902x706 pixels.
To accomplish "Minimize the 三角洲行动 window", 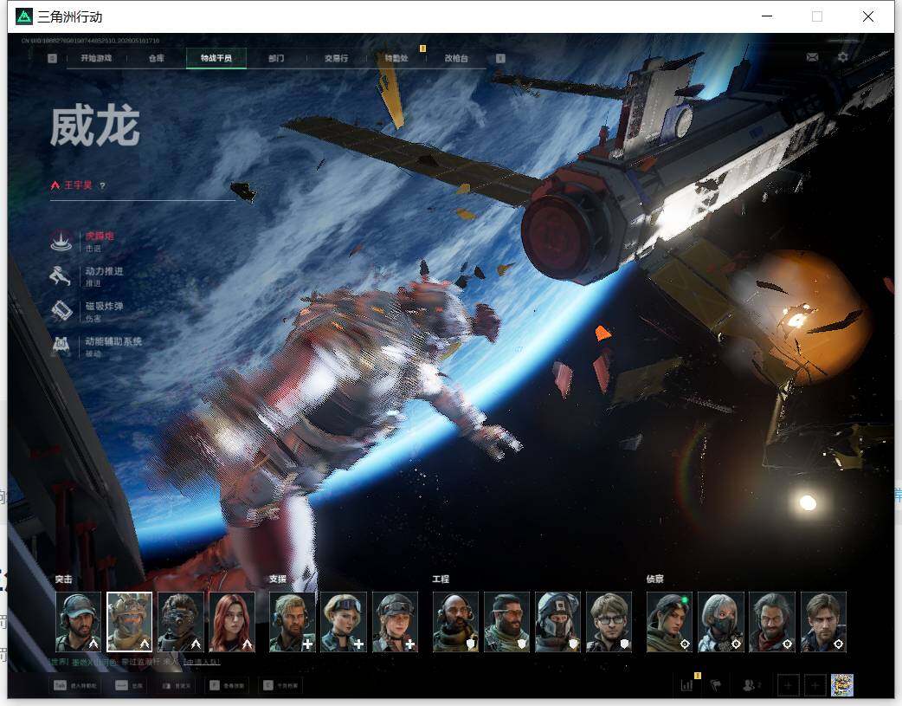I will click(767, 16).
